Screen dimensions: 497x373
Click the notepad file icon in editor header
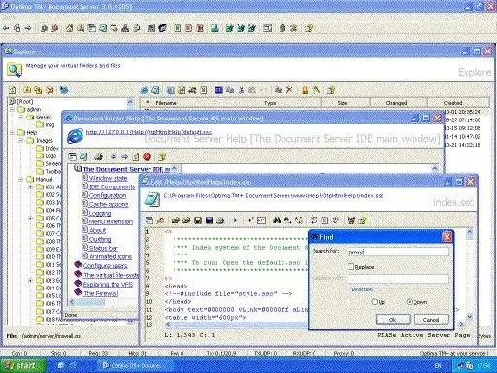(x=152, y=199)
